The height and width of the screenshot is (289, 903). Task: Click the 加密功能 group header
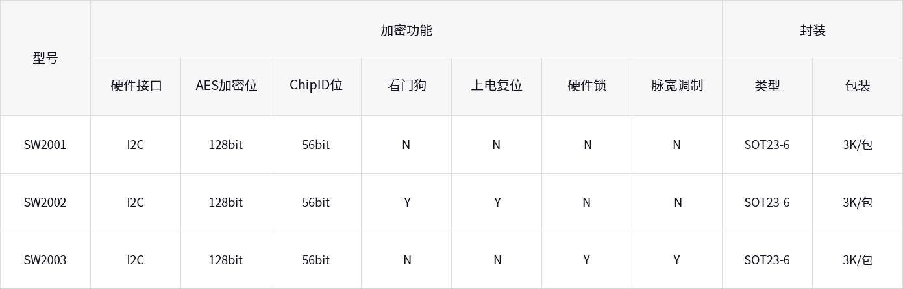coord(406,30)
